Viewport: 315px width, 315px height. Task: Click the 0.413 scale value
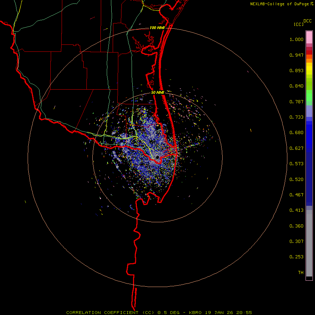pyautogui.click(x=296, y=210)
